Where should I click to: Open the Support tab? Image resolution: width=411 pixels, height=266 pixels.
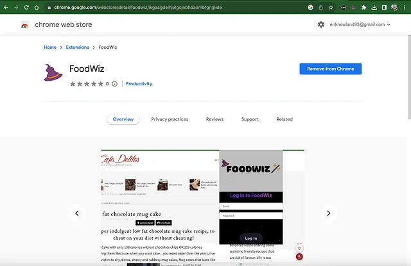click(250, 119)
